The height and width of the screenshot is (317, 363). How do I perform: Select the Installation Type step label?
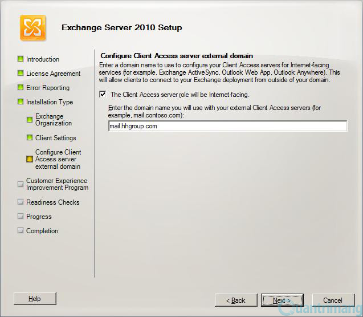(50, 102)
